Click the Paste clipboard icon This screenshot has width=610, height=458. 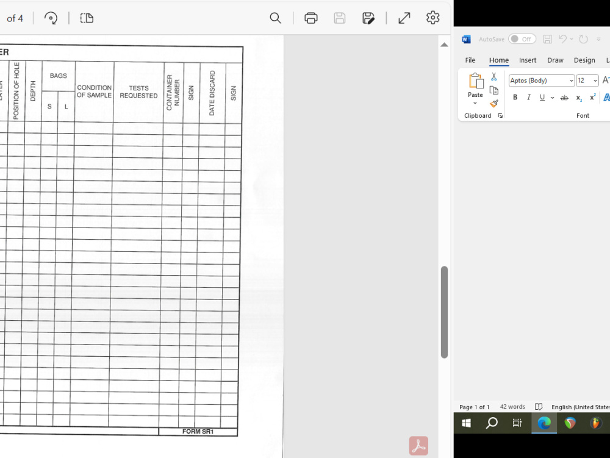point(476,81)
